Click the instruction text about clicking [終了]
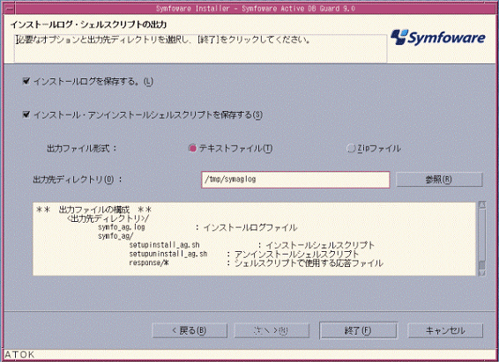This screenshot has width=499, height=362. point(163,40)
